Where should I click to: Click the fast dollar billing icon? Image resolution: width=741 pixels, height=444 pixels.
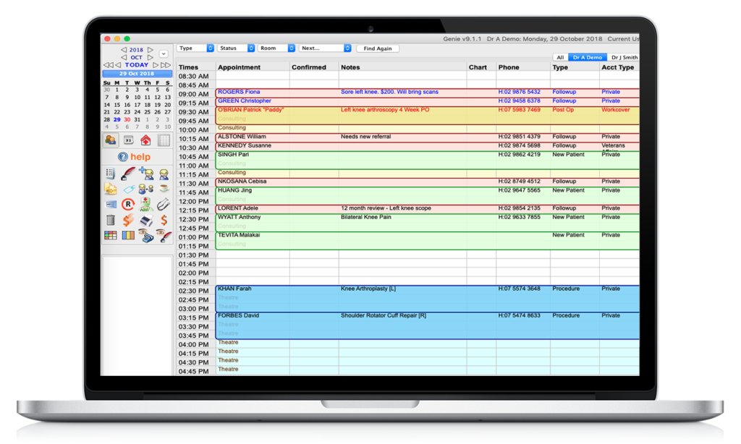pyautogui.click(x=128, y=220)
